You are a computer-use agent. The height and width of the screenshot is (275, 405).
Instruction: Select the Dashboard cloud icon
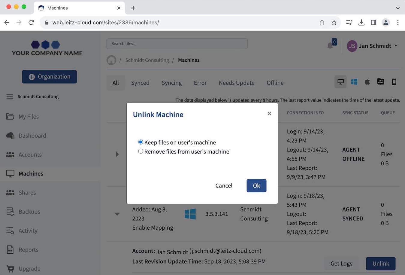[10, 136]
